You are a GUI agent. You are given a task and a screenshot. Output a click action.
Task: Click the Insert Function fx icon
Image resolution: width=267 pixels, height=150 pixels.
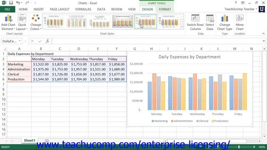coord(47,41)
